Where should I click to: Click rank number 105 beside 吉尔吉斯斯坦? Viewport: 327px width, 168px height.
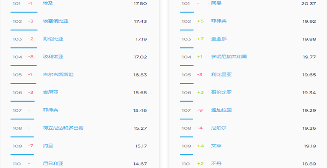coord(17,75)
